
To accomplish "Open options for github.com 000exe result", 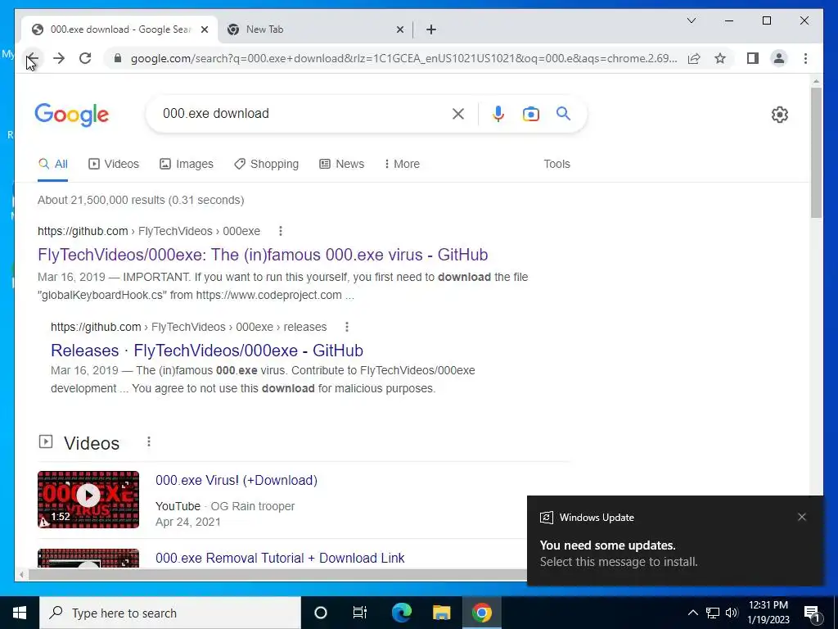I will pos(281,231).
